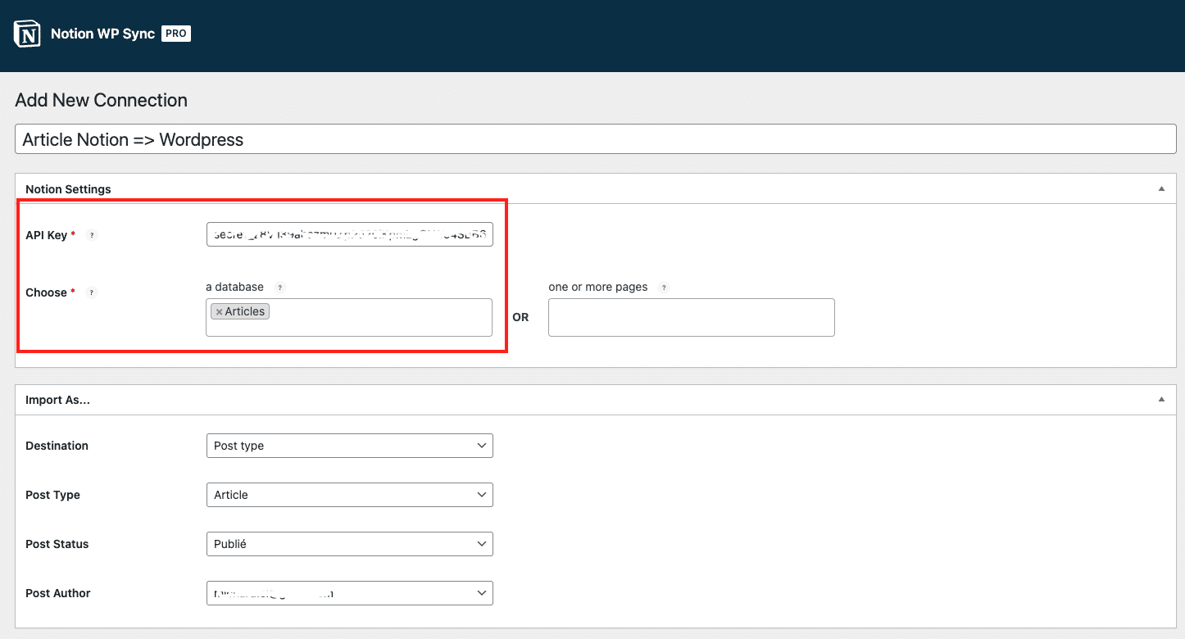
Task: Click inside the API Key field
Action: click(x=349, y=234)
